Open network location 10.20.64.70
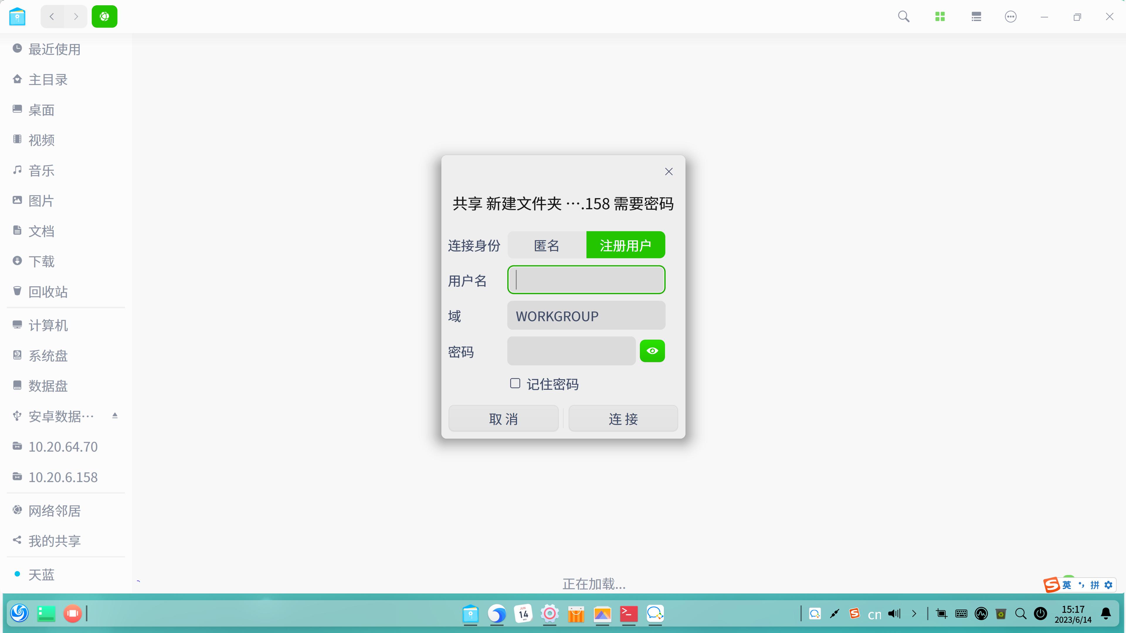Image resolution: width=1126 pixels, height=633 pixels. pyautogui.click(x=66, y=446)
